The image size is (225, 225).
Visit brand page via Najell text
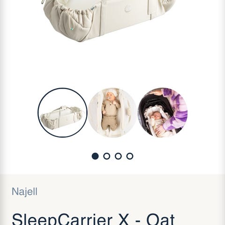[24, 192]
